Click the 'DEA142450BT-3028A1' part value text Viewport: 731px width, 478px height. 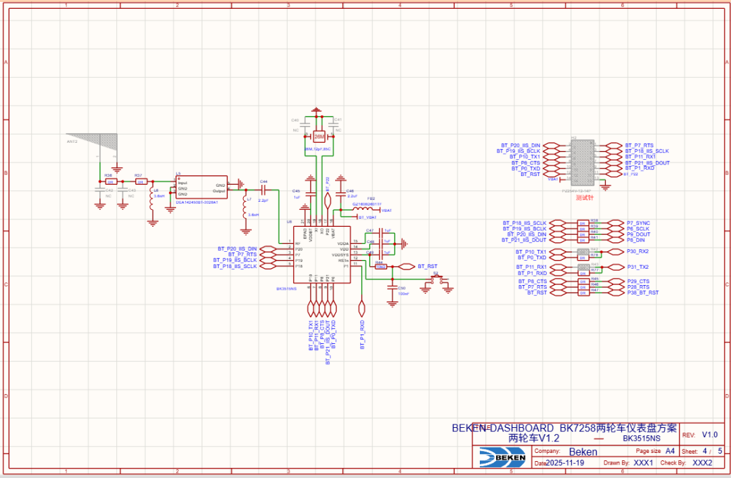point(196,202)
